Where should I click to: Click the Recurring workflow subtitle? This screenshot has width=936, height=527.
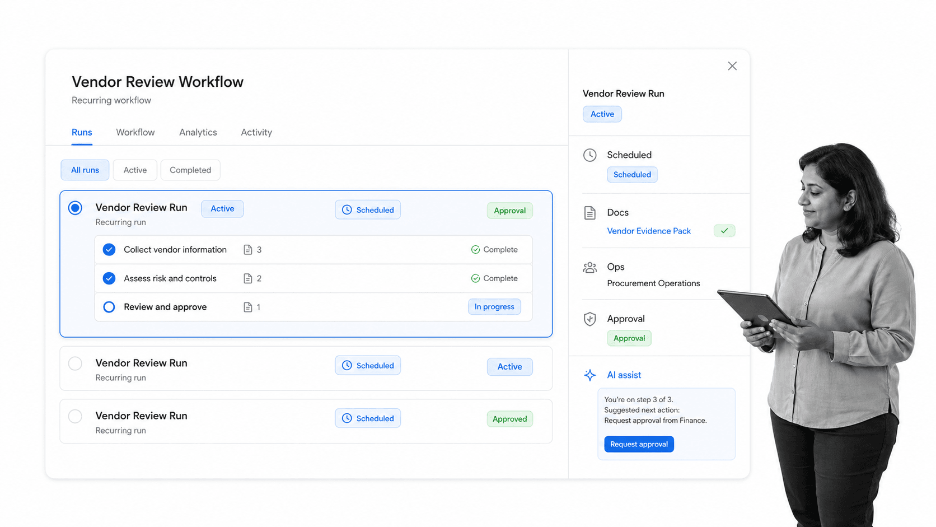tap(111, 100)
